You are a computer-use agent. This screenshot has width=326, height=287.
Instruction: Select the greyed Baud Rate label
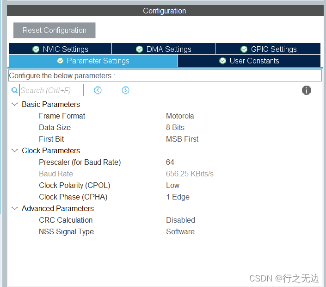[x=56, y=174]
